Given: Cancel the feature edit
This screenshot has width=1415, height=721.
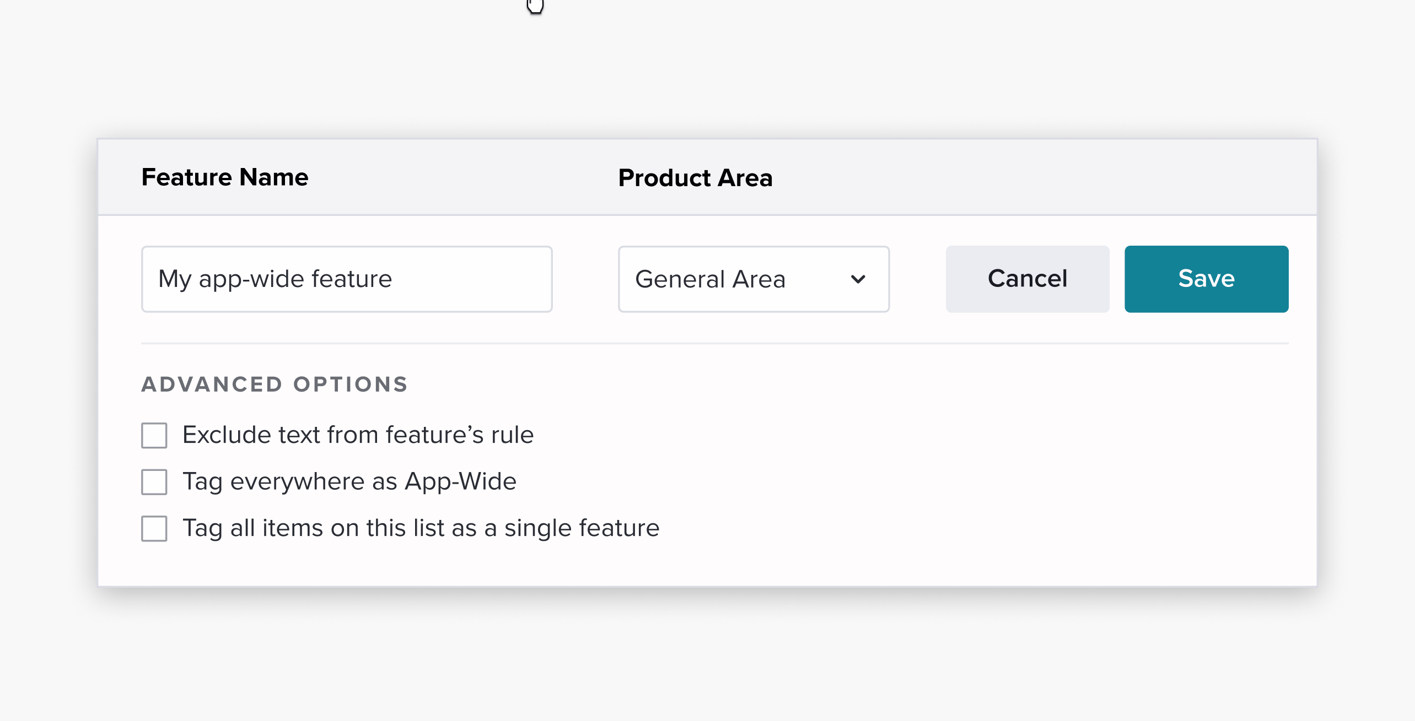Looking at the screenshot, I should 1027,279.
